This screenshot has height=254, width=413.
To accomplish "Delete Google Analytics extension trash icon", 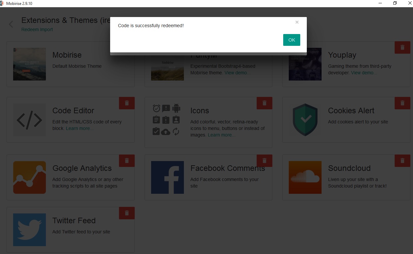I will 127,161.
